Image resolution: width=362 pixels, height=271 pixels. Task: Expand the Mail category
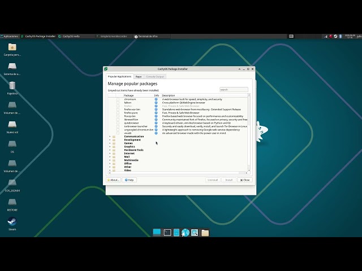pos(110,157)
